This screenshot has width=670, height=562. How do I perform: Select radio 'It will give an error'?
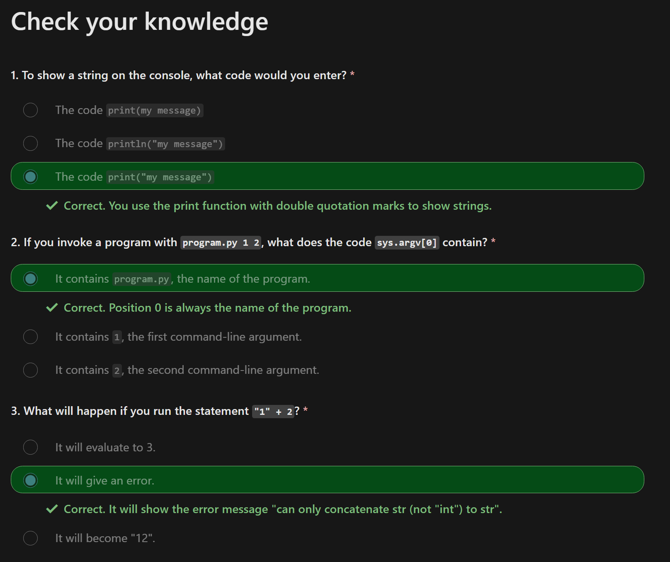click(30, 480)
